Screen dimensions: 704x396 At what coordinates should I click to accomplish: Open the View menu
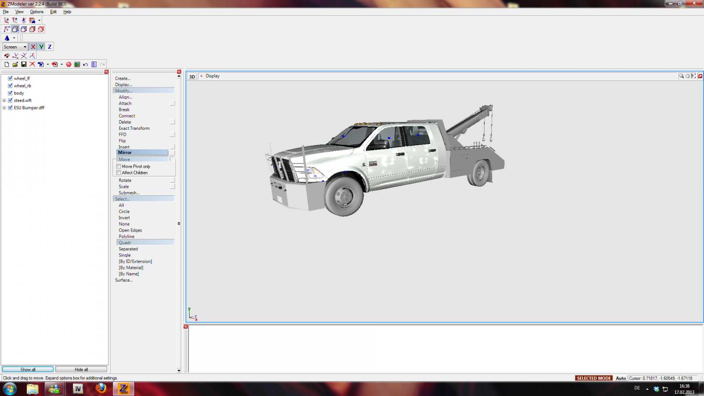pyautogui.click(x=19, y=12)
